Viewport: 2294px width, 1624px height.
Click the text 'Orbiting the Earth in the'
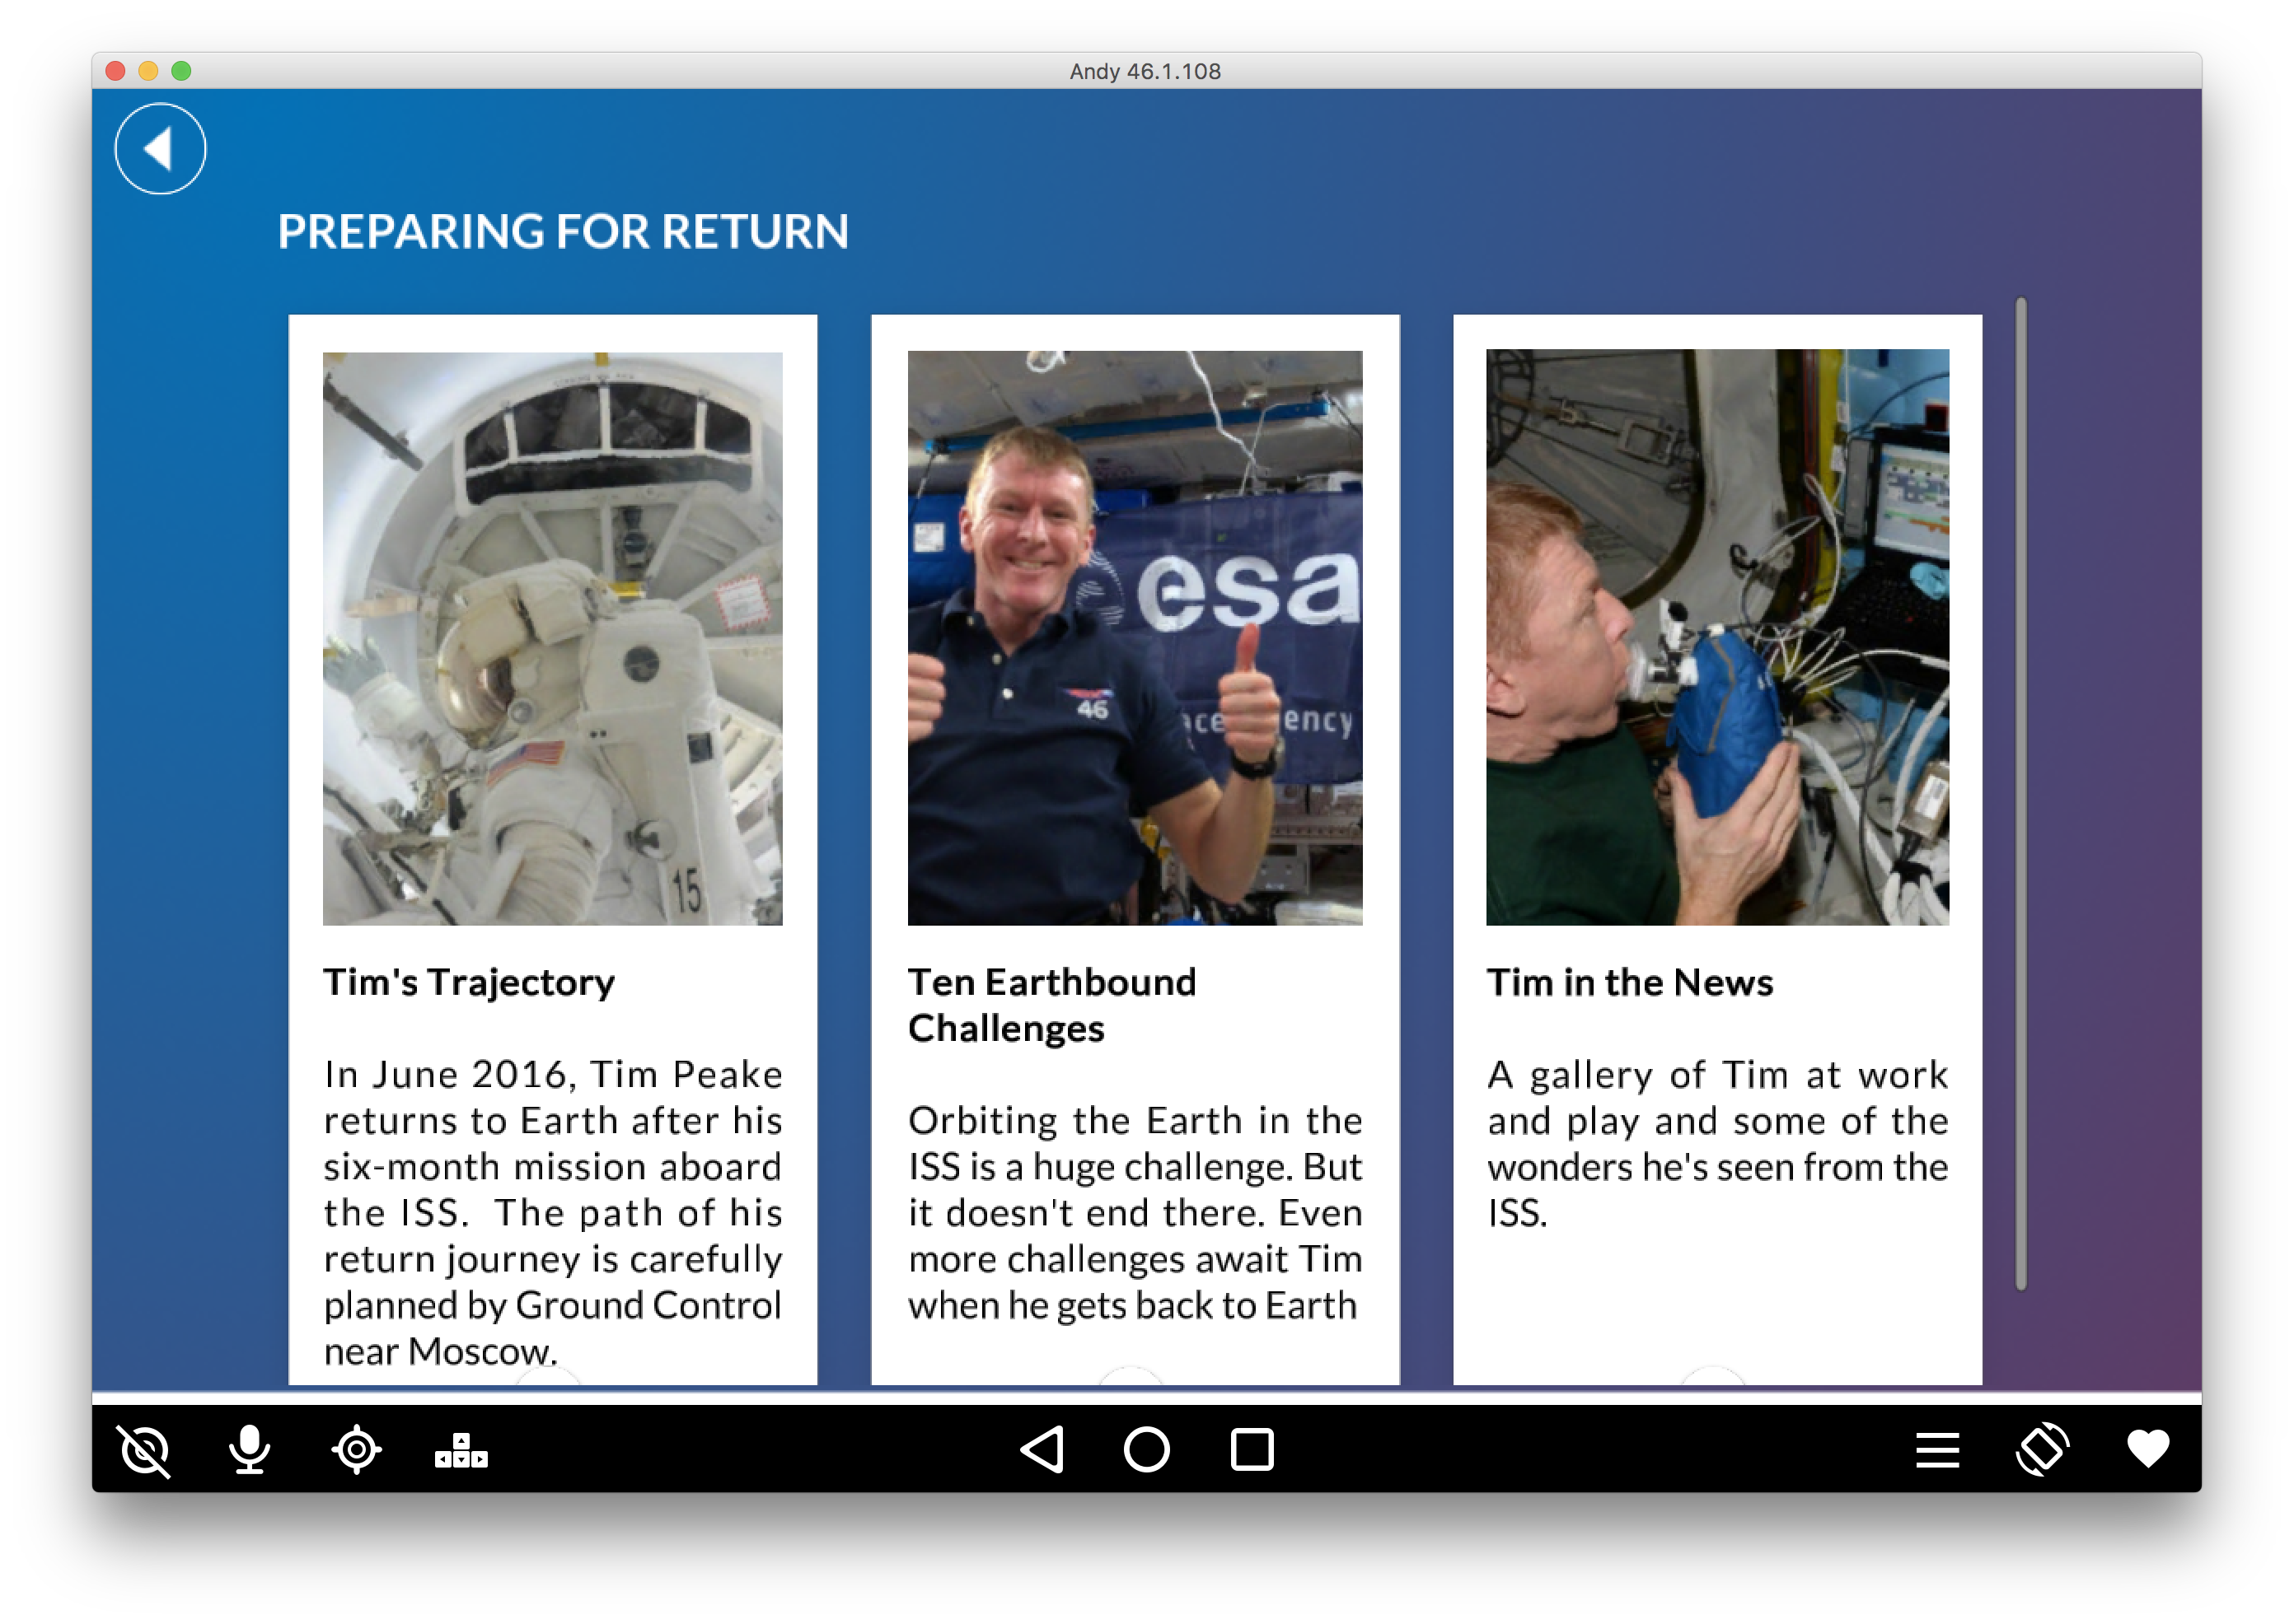1135,1121
